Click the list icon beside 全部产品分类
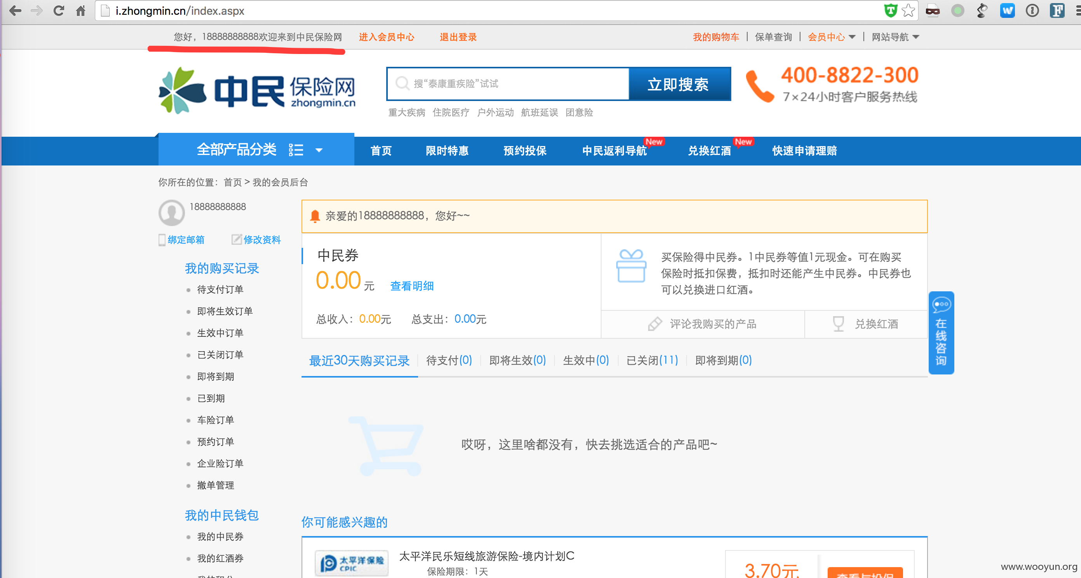Viewport: 1081px width, 578px height. [296, 150]
